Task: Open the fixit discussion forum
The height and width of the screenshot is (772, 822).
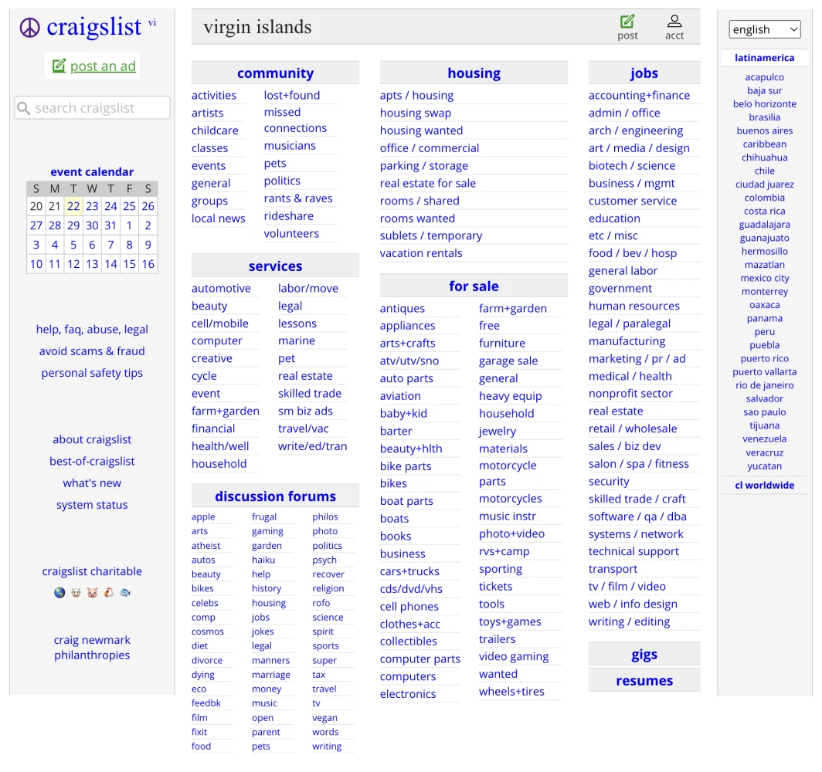Action: (199, 732)
